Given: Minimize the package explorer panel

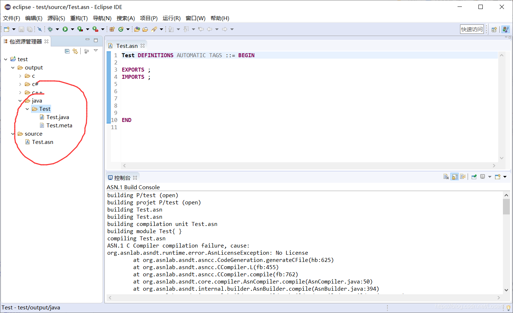Looking at the screenshot, I should pyautogui.click(x=87, y=40).
